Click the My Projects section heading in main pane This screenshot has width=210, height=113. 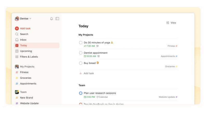pyautogui.click(x=86, y=35)
